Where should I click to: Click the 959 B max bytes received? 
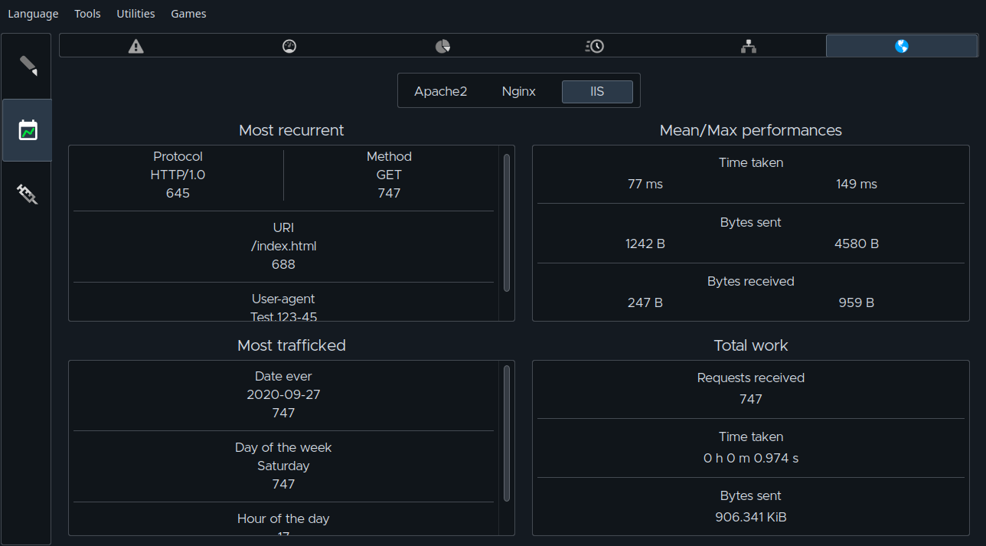(x=857, y=302)
